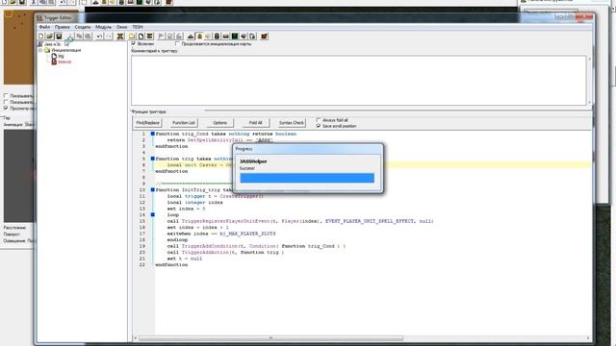Toggle the map initialization checkbox
Screen dimensions: 616x346
point(177,43)
